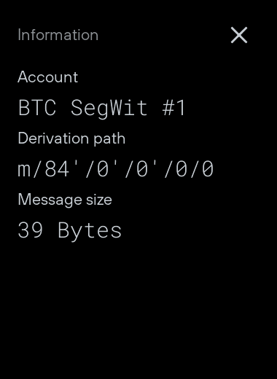
Task: Close the Information screen with the X icon
Action: coord(239,35)
